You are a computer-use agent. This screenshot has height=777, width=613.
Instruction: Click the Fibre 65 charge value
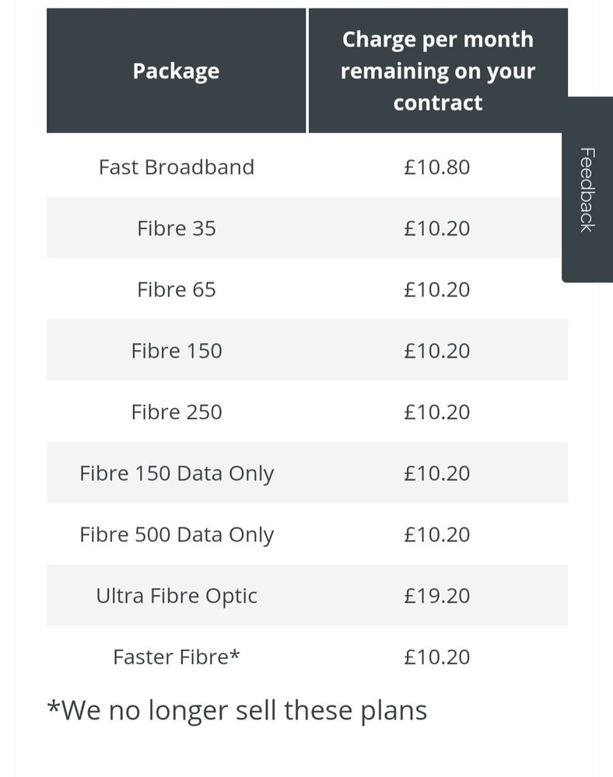tap(436, 289)
